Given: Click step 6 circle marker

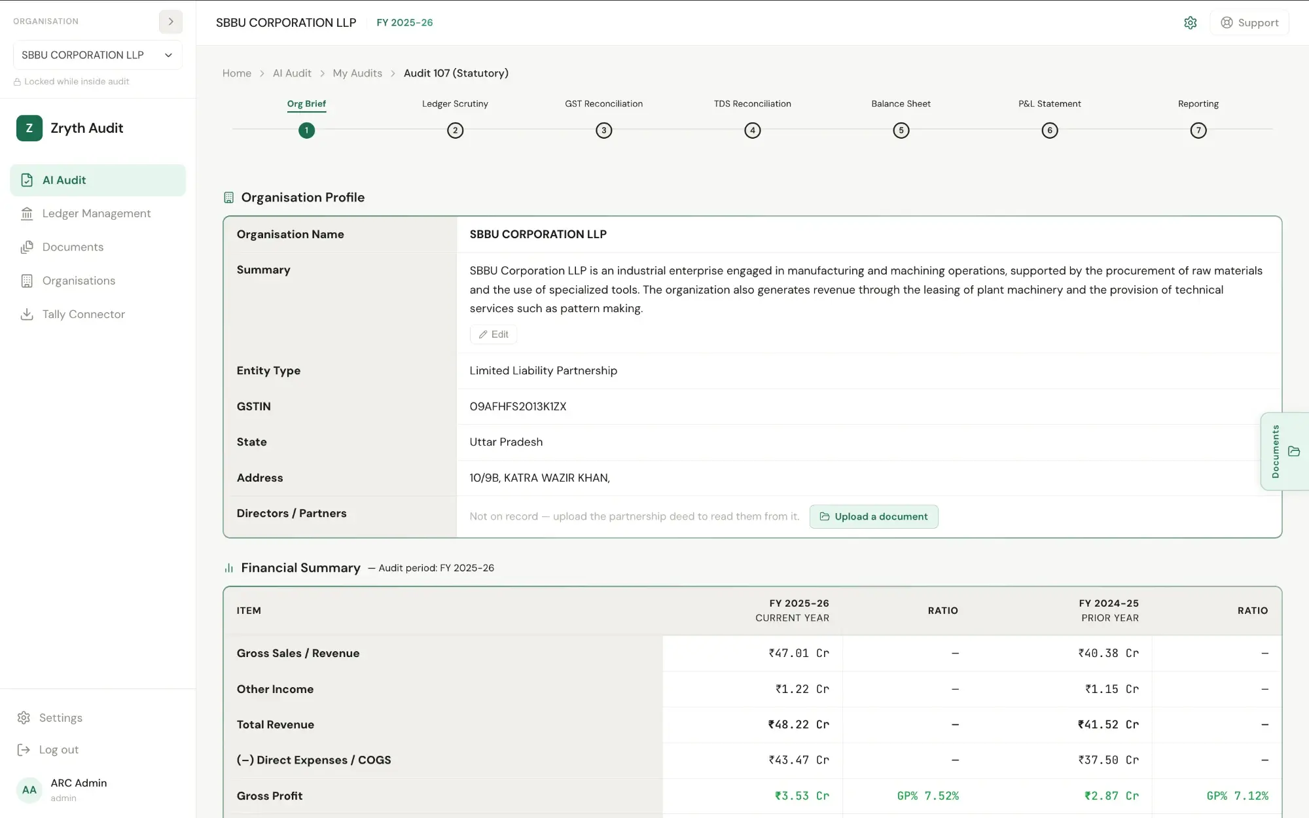Looking at the screenshot, I should tap(1050, 130).
